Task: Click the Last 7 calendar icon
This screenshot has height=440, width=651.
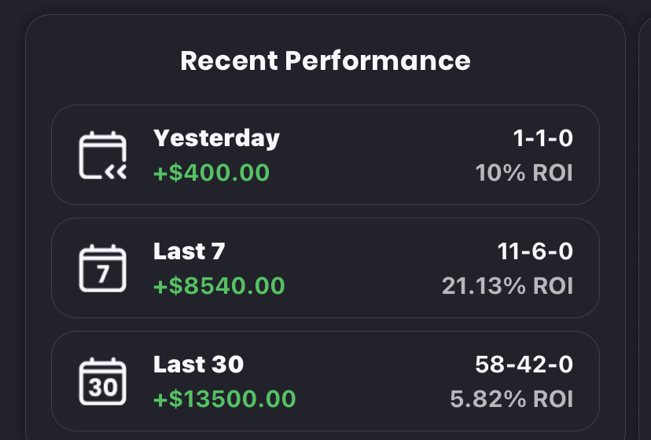Action: pyautogui.click(x=103, y=269)
